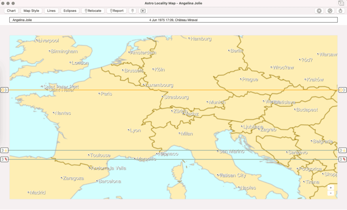Click the location pin icon button
This screenshot has height=210, width=347.
click(x=132, y=11)
